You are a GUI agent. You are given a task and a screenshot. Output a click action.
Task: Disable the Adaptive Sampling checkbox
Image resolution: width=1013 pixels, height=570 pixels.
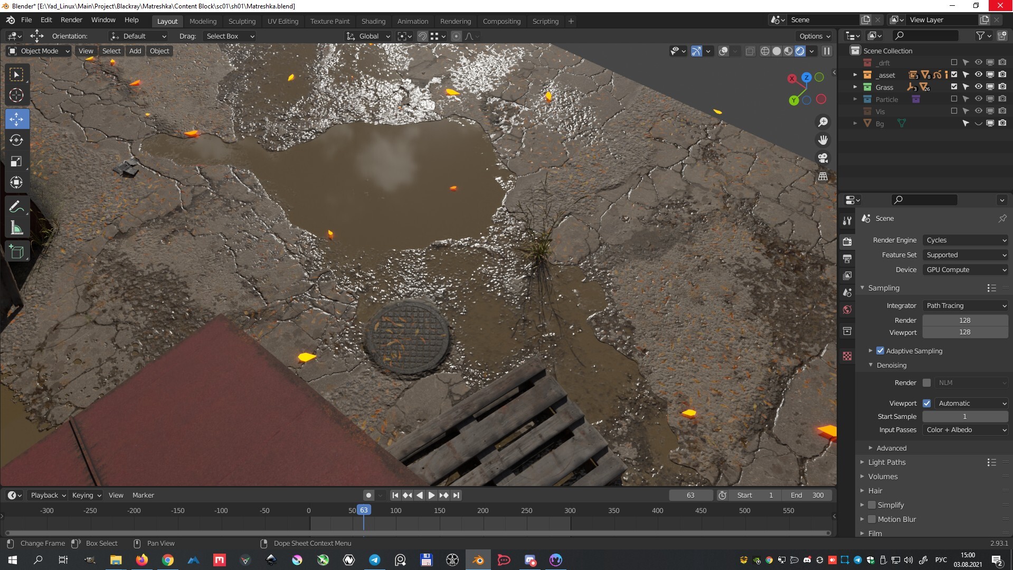pyautogui.click(x=880, y=351)
